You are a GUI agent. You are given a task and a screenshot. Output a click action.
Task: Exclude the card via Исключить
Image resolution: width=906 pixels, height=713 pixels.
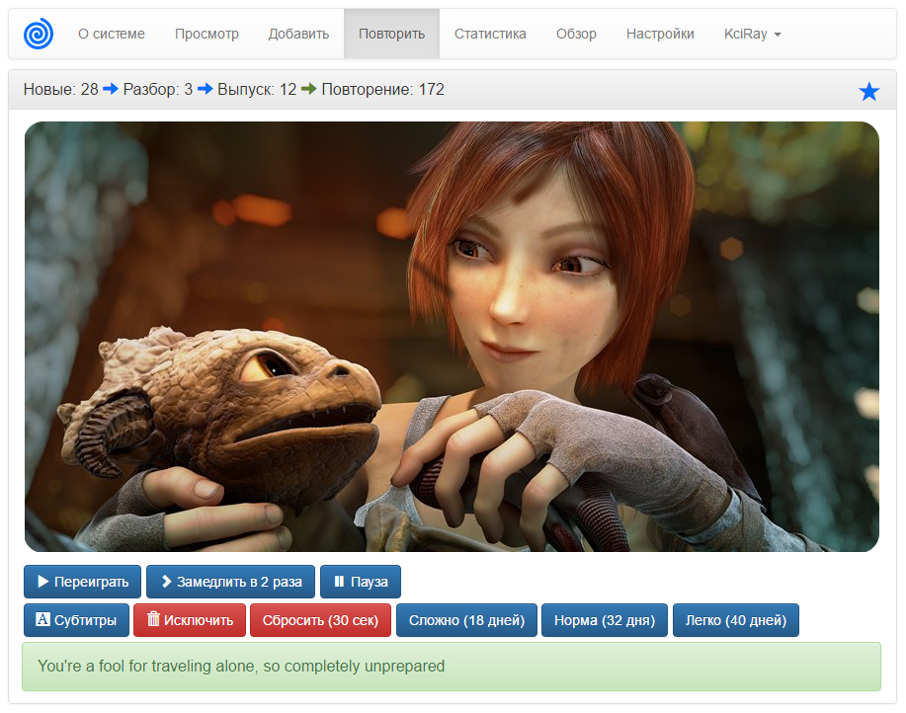pyautogui.click(x=190, y=620)
